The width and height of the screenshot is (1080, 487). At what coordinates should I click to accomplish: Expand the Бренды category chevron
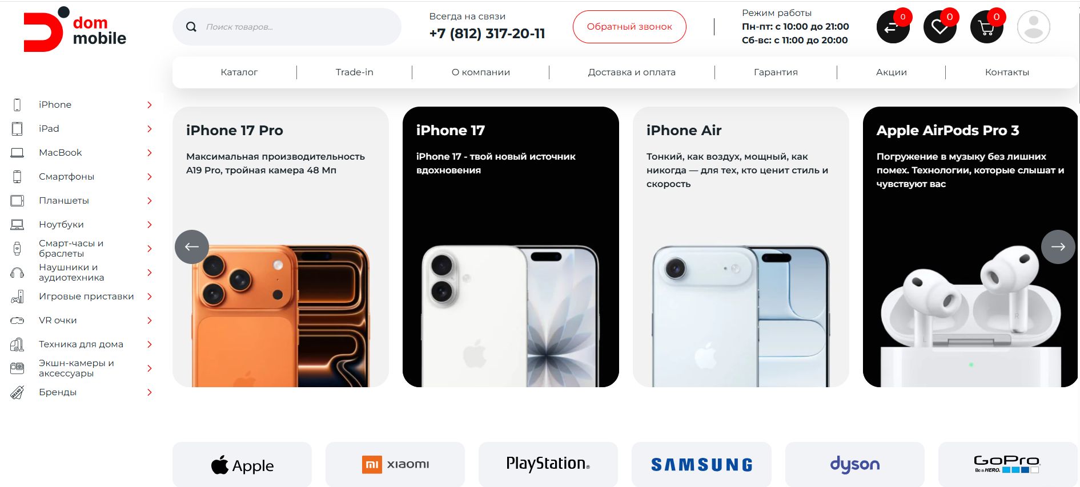pos(150,392)
